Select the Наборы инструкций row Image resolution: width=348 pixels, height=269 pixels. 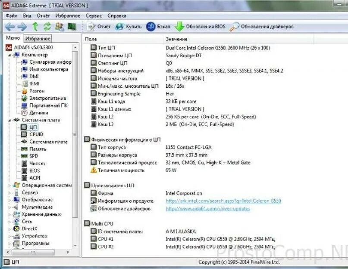tap(186, 71)
